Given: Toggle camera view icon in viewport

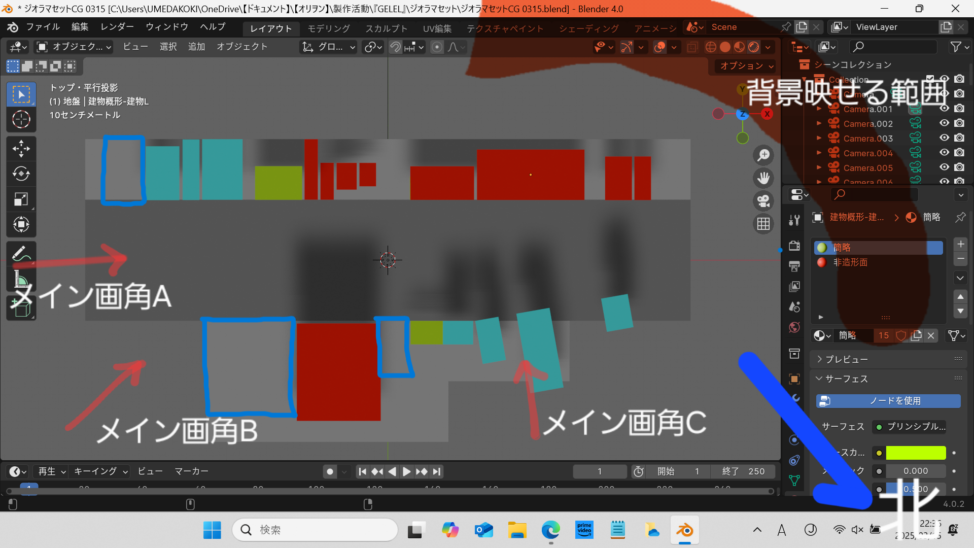Looking at the screenshot, I should pyautogui.click(x=763, y=201).
